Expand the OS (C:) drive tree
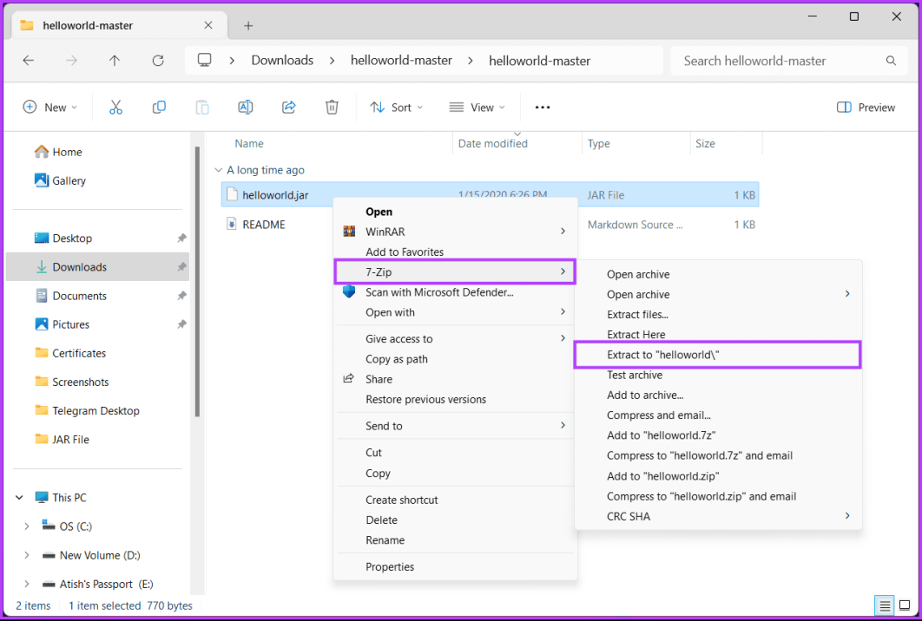The height and width of the screenshot is (621, 922). point(27,526)
